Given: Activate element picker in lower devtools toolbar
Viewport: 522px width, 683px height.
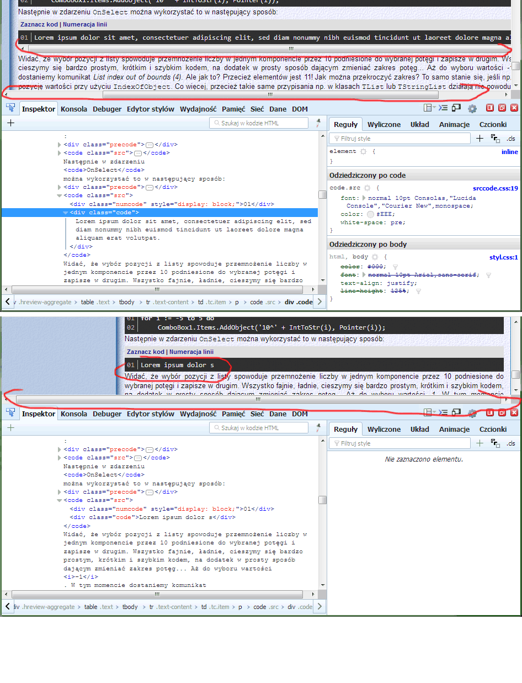Looking at the screenshot, I should (10, 414).
